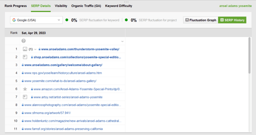Click the keyword SERP fluctuation green dot

[x=67, y=20]
